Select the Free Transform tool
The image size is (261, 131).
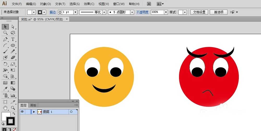[13, 70]
